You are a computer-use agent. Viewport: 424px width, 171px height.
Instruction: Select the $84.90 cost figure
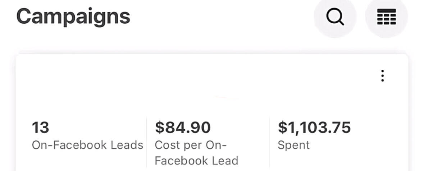tap(183, 128)
